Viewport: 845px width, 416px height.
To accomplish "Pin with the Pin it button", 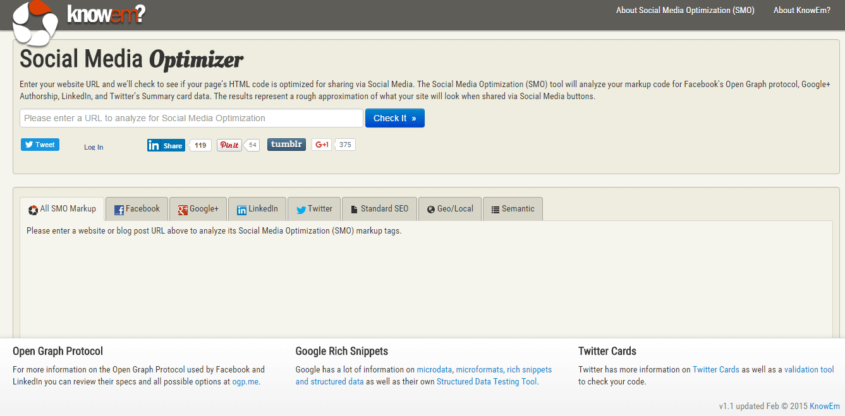I will click(x=229, y=145).
